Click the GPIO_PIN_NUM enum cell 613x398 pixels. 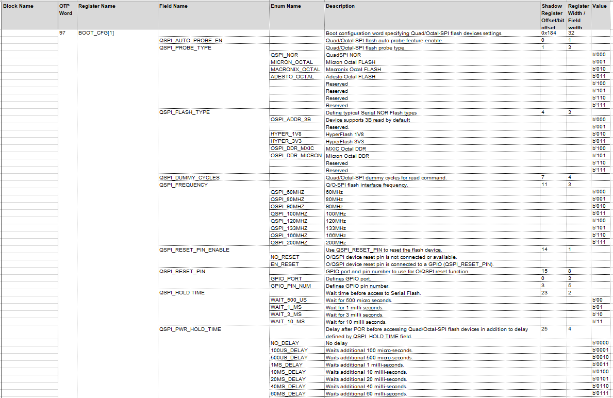coord(297,286)
